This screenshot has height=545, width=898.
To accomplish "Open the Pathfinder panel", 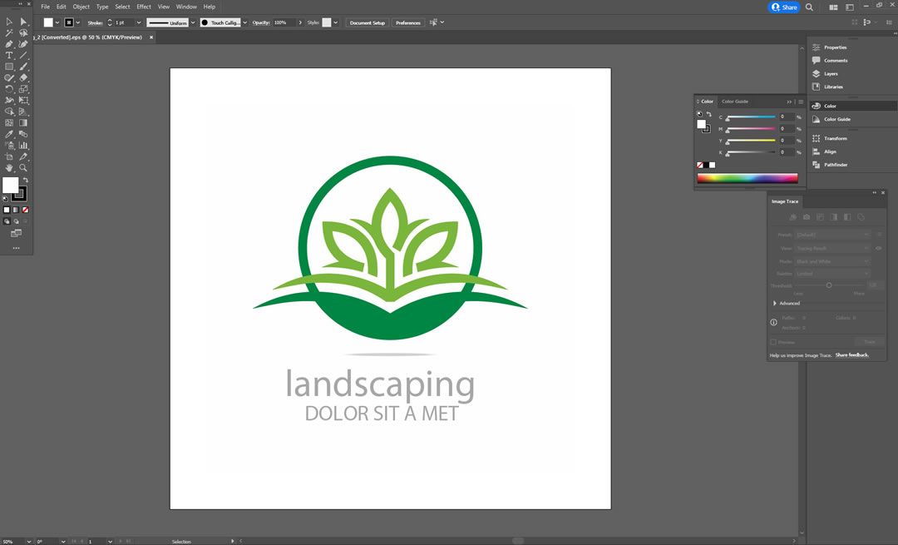I will click(x=835, y=165).
